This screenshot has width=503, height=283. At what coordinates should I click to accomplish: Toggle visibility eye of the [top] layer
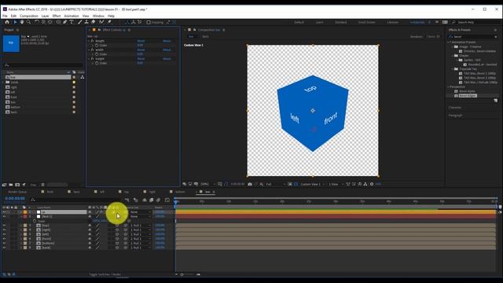click(4, 226)
